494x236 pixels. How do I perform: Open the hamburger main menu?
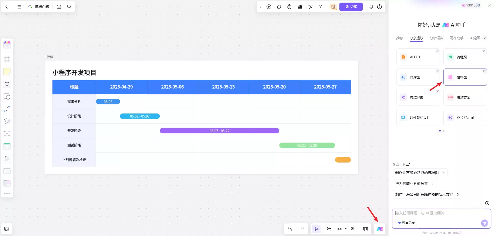(x=19, y=7)
